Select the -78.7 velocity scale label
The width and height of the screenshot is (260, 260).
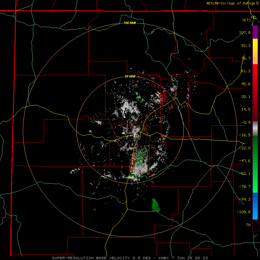(245, 187)
